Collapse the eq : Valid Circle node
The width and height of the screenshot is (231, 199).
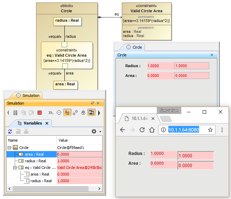coord(15,168)
